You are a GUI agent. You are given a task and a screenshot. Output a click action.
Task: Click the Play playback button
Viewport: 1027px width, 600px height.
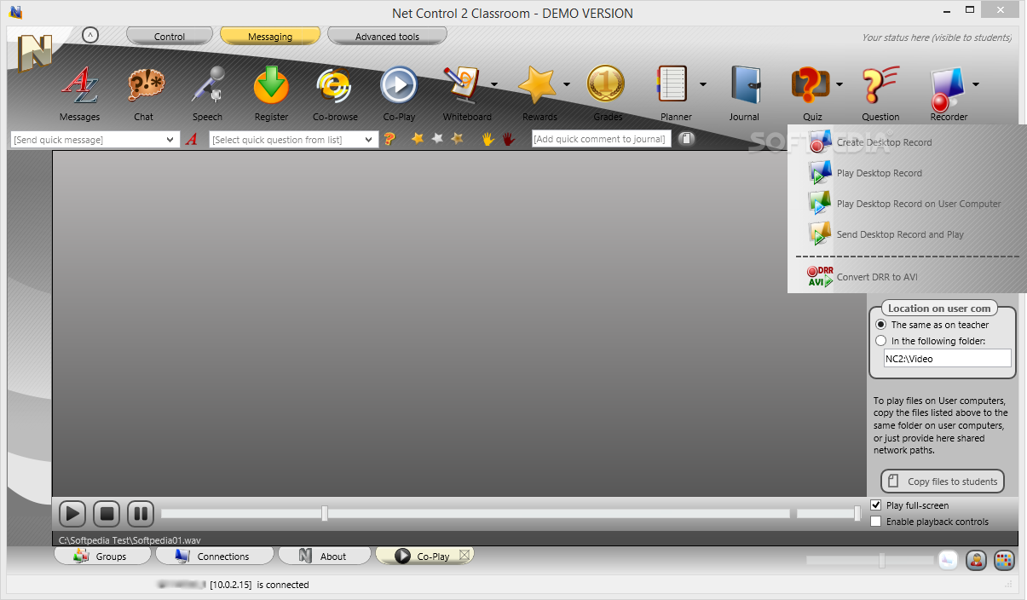click(72, 514)
